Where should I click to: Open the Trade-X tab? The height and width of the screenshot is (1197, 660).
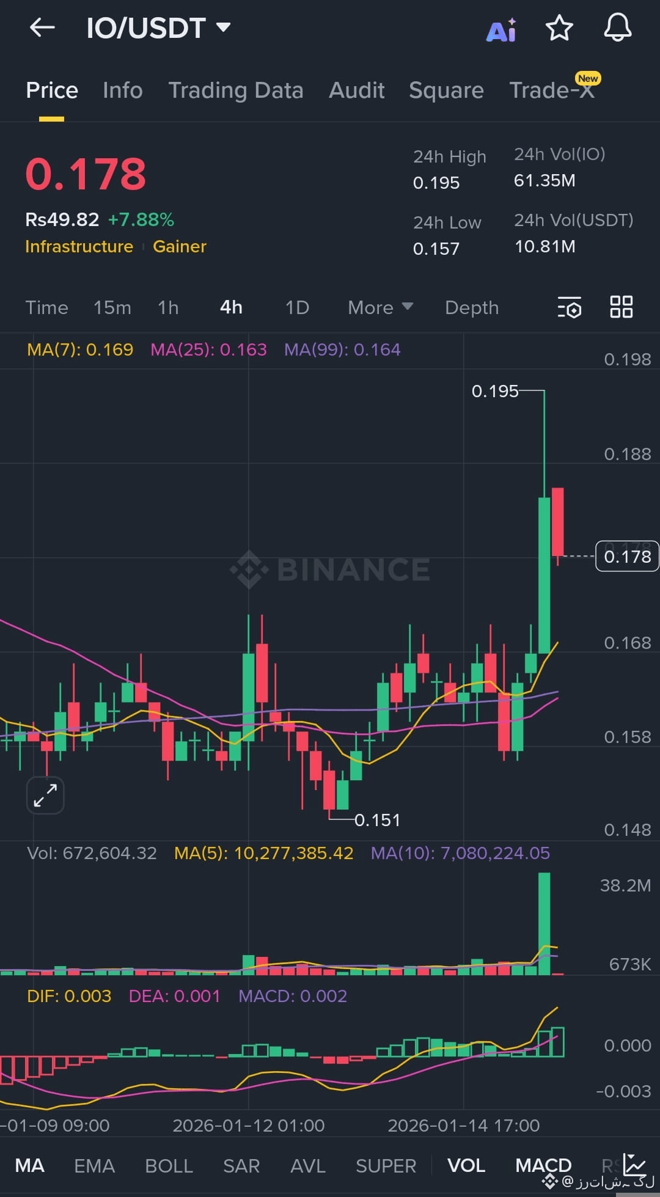(552, 90)
